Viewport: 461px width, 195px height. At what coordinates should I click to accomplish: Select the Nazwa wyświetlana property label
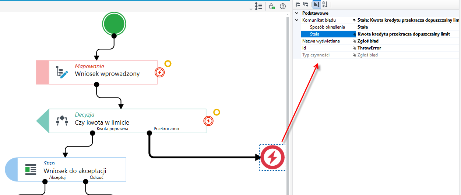[x=321, y=41]
